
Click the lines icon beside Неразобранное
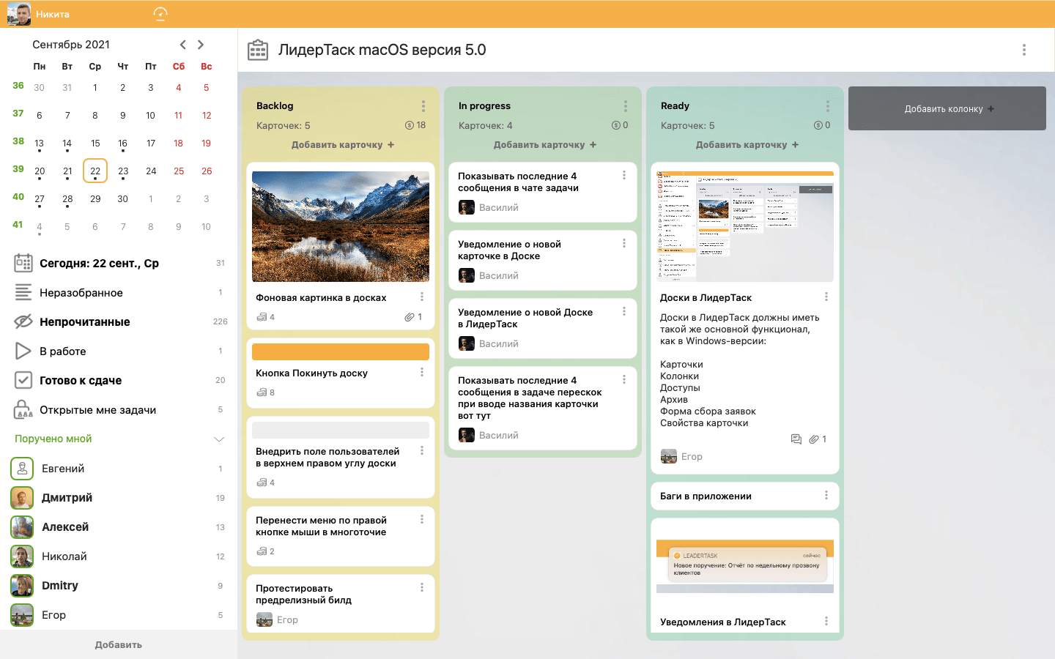(23, 292)
